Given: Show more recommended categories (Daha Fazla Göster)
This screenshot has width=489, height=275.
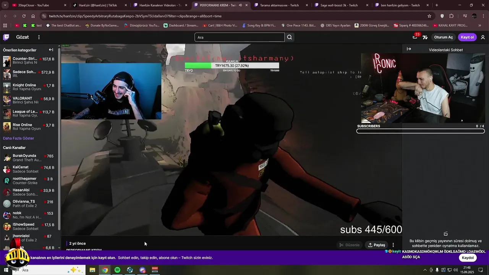Looking at the screenshot, I should pos(18,138).
